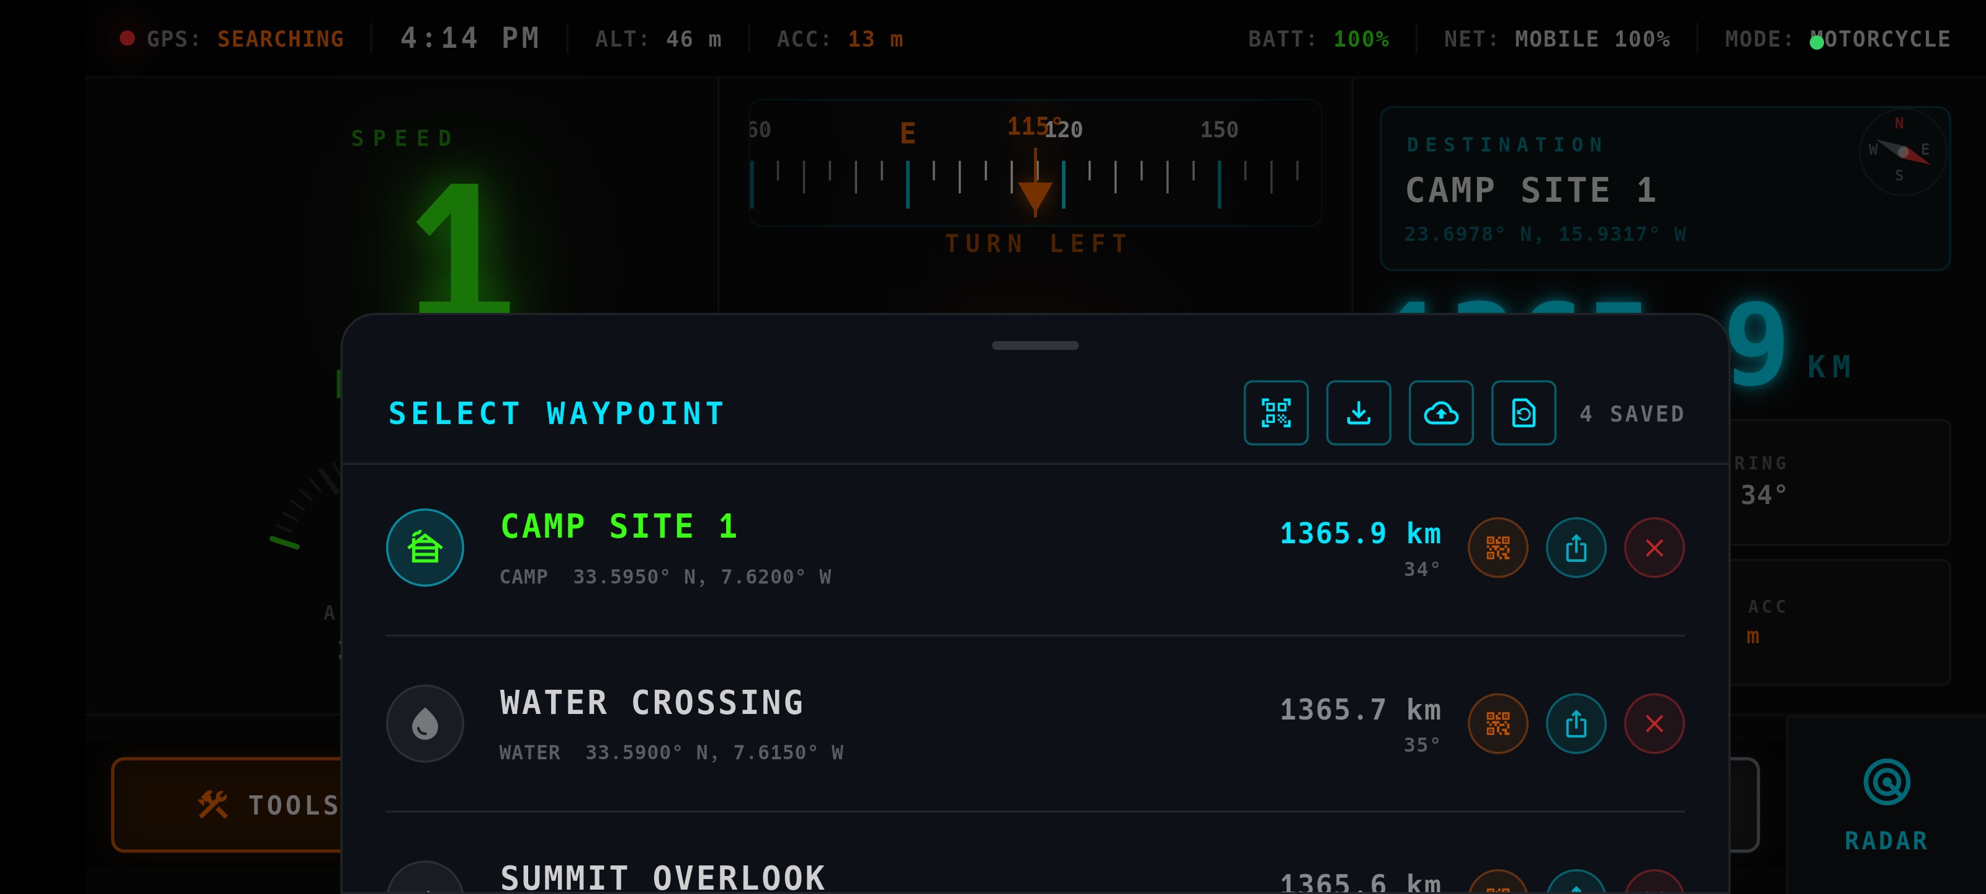Select the SUMMIT OVERLOOK waypoint name
Viewport: 1986px width, 894px height.
[662, 877]
